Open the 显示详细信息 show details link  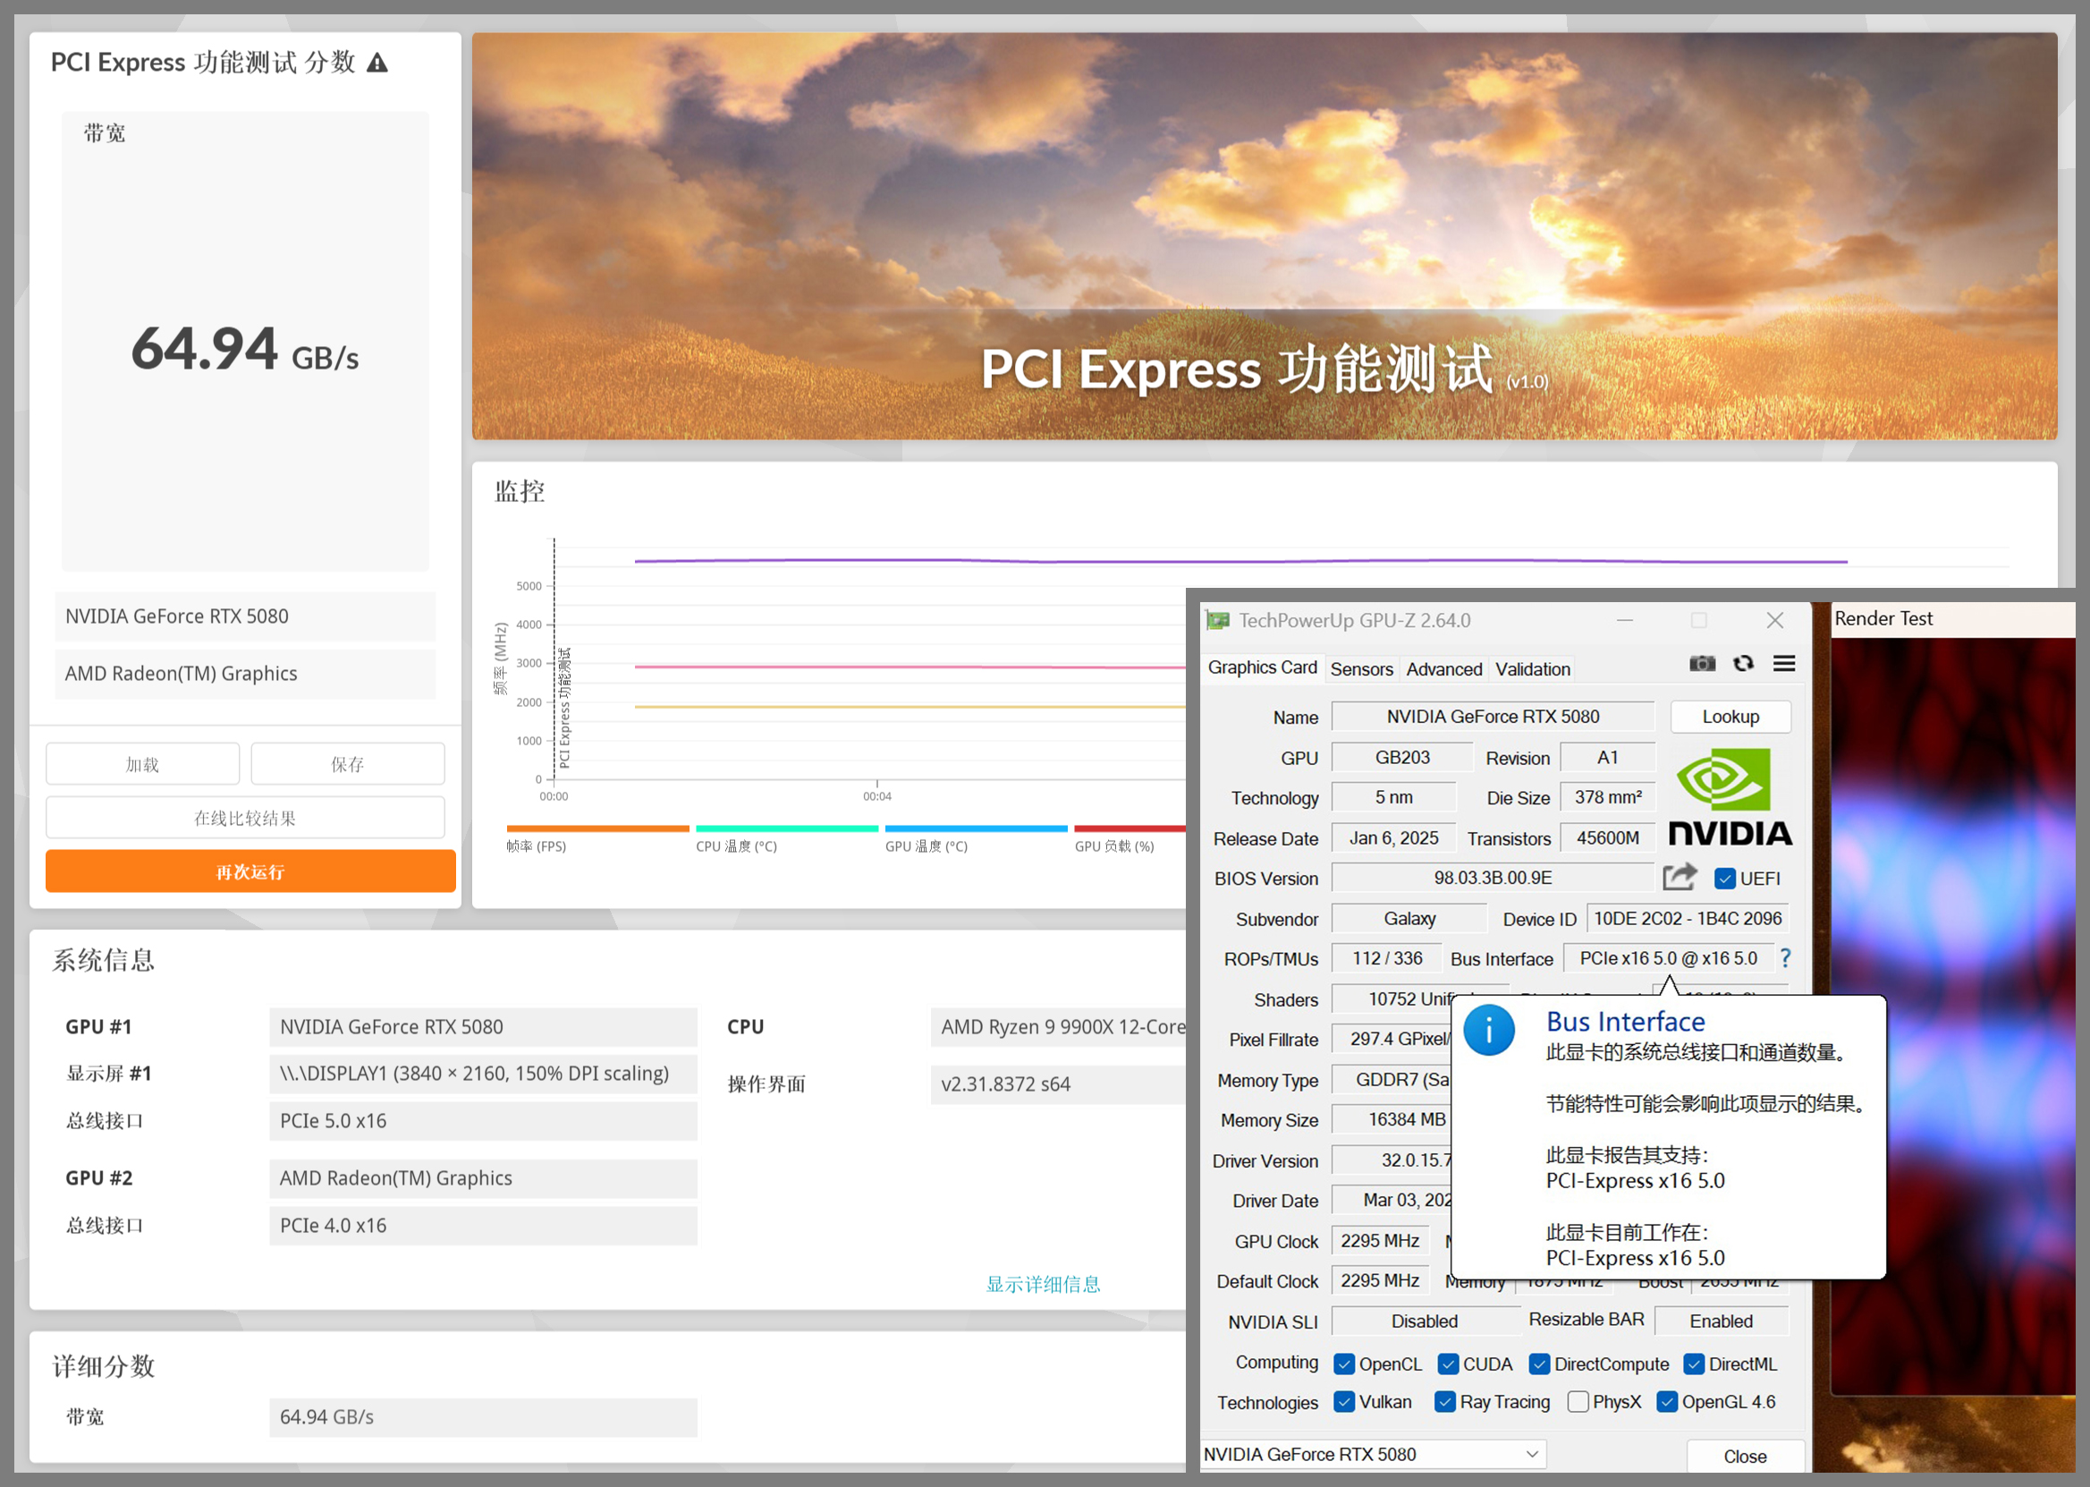click(1042, 1284)
